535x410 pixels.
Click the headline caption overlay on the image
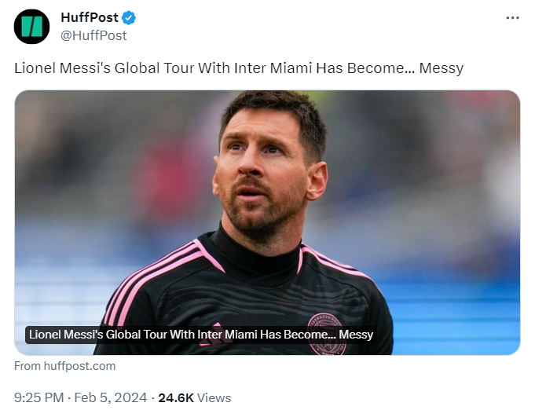point(200,335)
